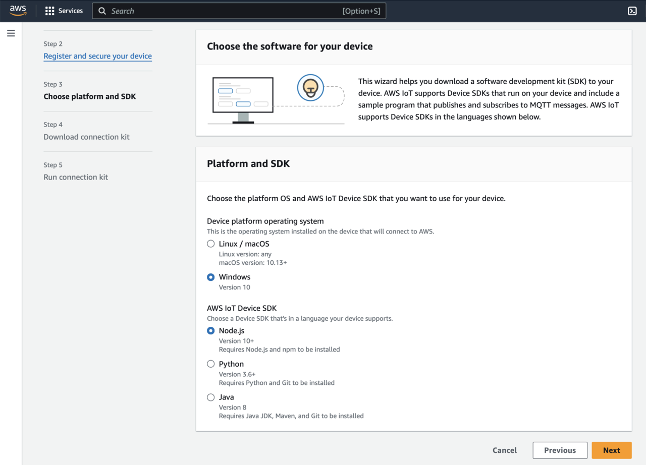Image resolution: width=646 pixels, height=465 pixels.
Task: Click the search magnifier icon
Action: click(x=102, y=11)
